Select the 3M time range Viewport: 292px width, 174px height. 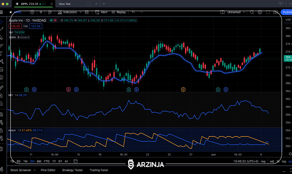pyautogui.click(x=32, y=161)
